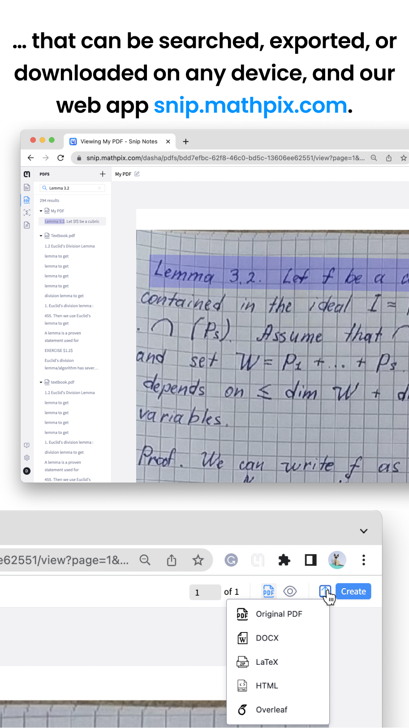Open the browser profile avatar

pyautogui.click(x=337, y=560)
